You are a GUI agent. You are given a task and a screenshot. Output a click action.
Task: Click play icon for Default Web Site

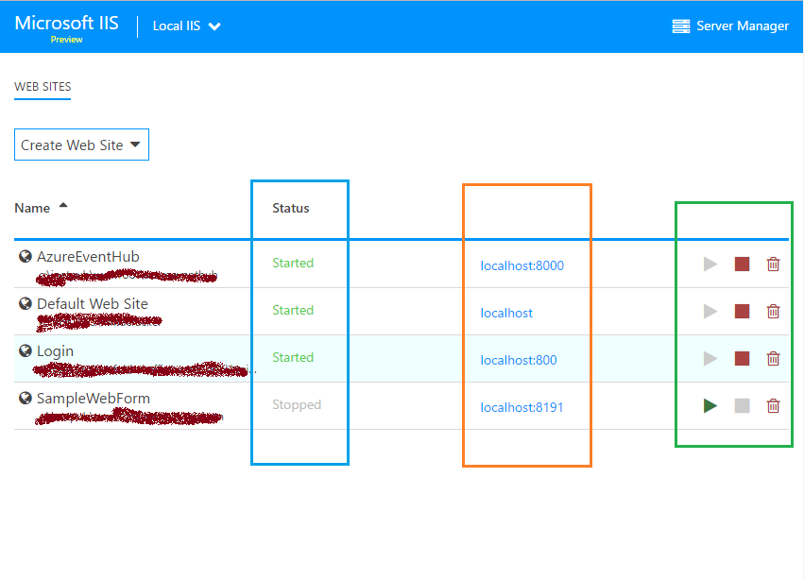(x=710, y=312)
